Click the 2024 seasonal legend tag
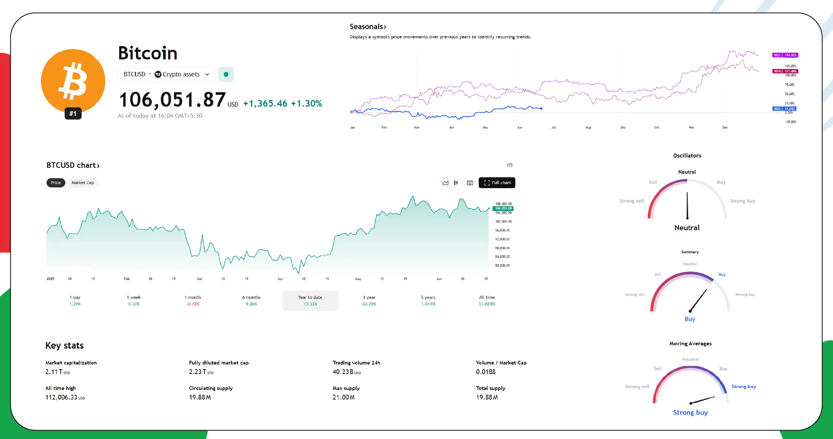833x439 pixels. tap(785, 71)
